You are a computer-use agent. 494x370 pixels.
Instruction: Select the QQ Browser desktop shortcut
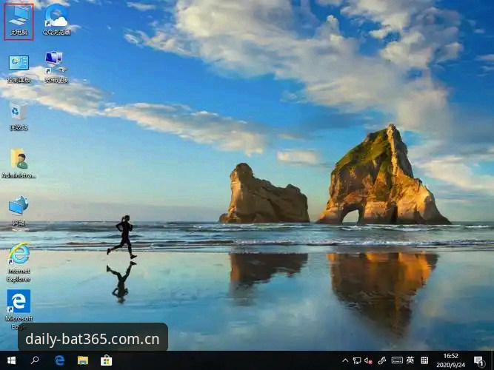point(56,19)
